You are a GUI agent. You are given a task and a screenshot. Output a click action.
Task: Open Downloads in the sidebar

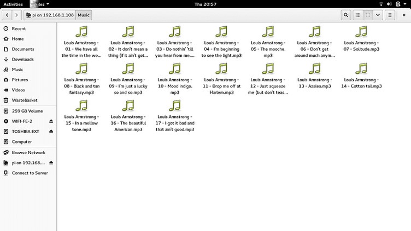pos(28,59)
